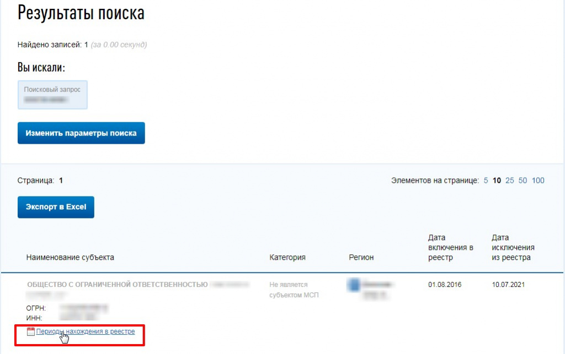565x354 pixels.
Task: Click the inclusion date 01.08.2016
Action: click(x=444, y=285)
